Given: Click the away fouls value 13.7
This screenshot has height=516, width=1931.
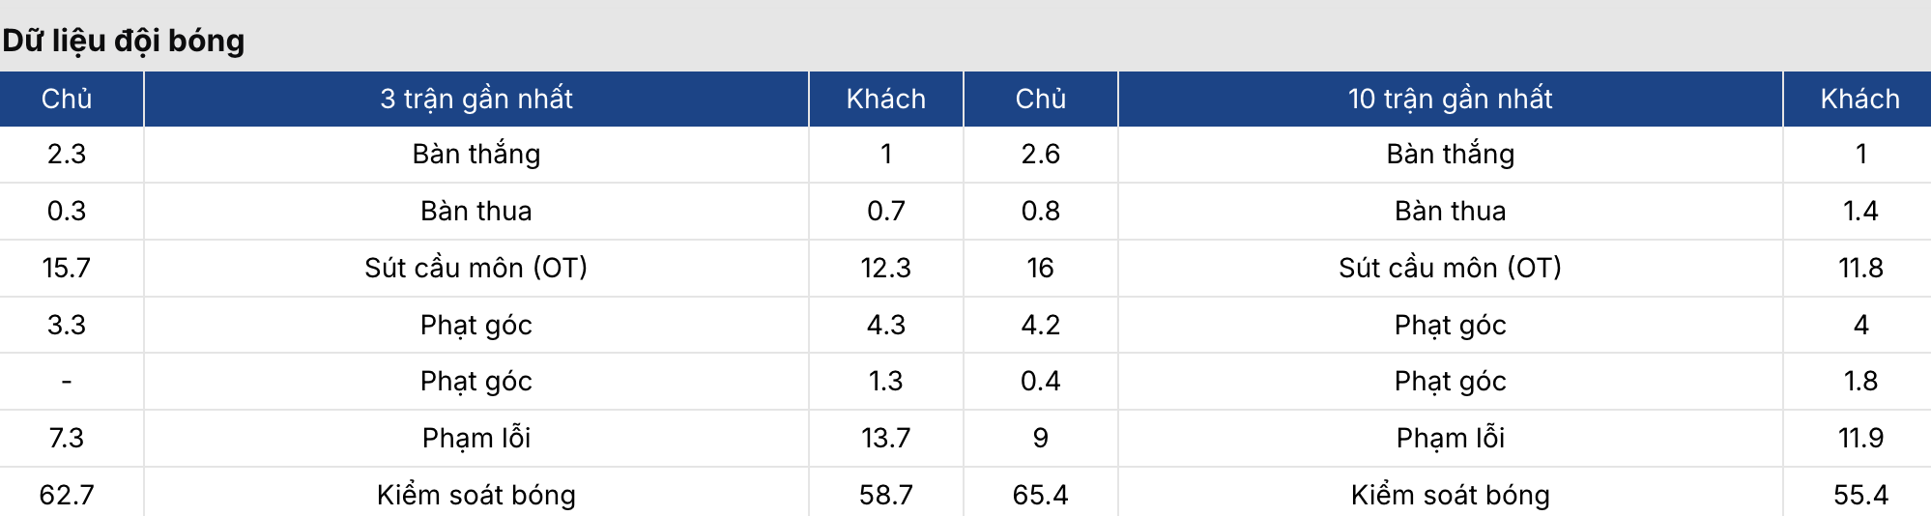Looking at the screenshot, I should tap(885, 438).
